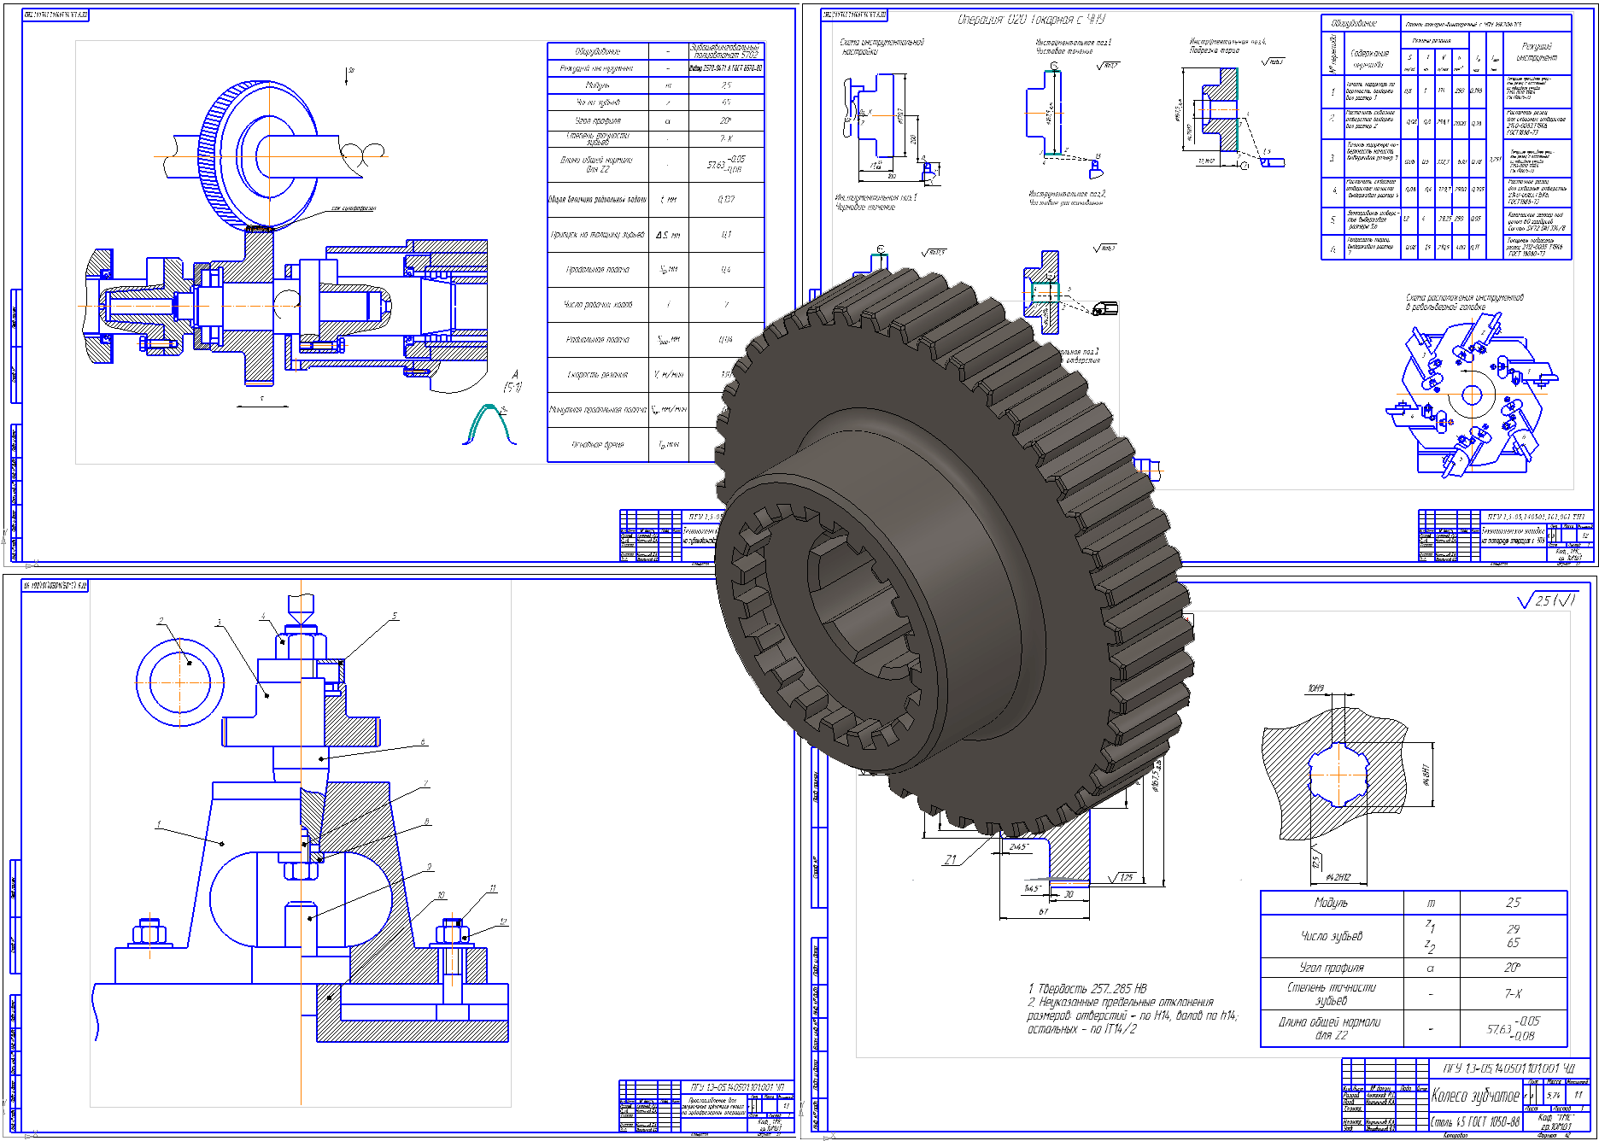Click callout number 1 in fixture drawing

coord(159,824)
